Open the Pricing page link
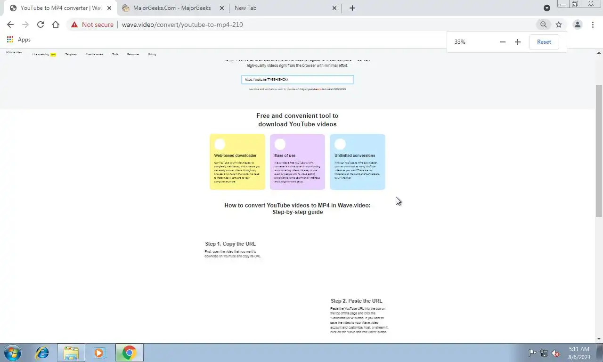 152,54
